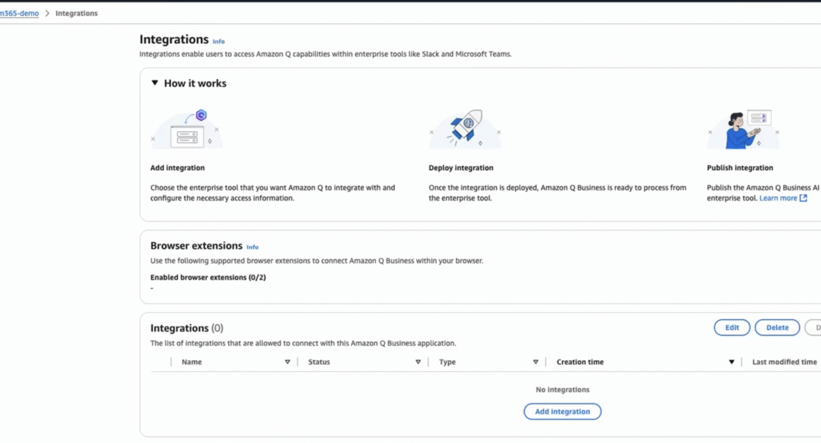Open Info link beside Browser extensions

[x=252, y=247]
